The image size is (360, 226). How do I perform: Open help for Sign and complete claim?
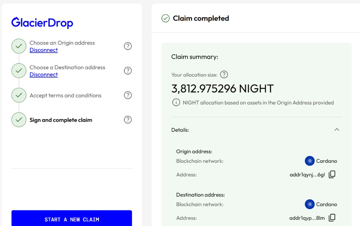pyautogui.click(x=128, y=119)
